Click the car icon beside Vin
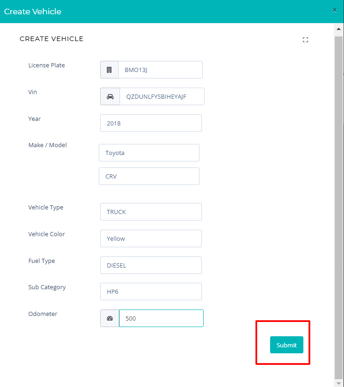The height and width of the screenshot is (387, 344). tap(110, 96)
